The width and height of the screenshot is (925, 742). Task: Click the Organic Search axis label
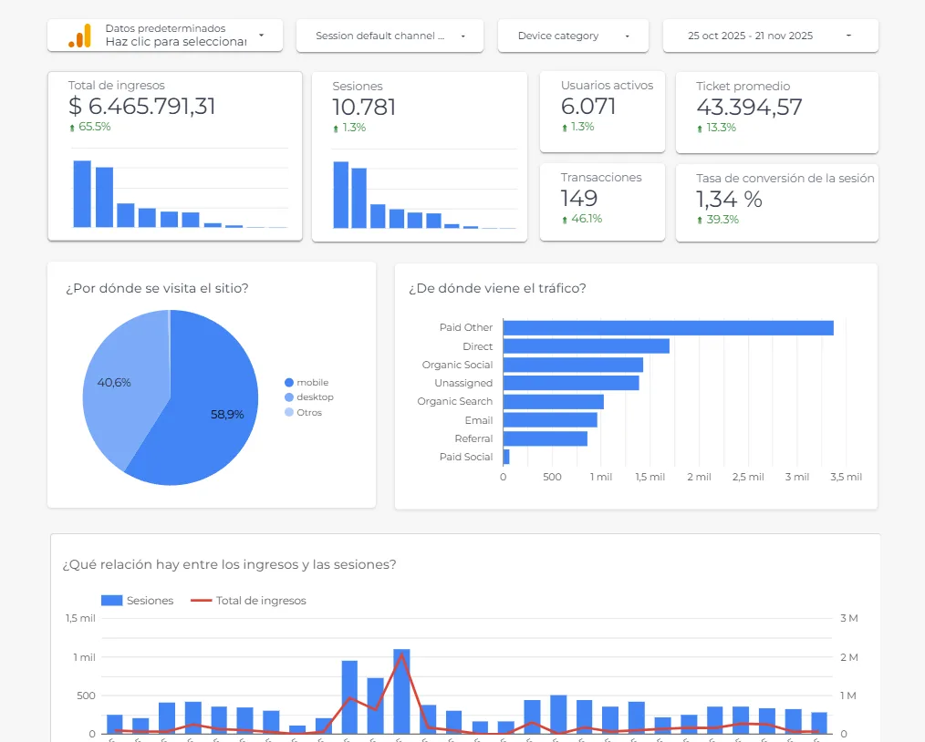[x=455, y=401]
